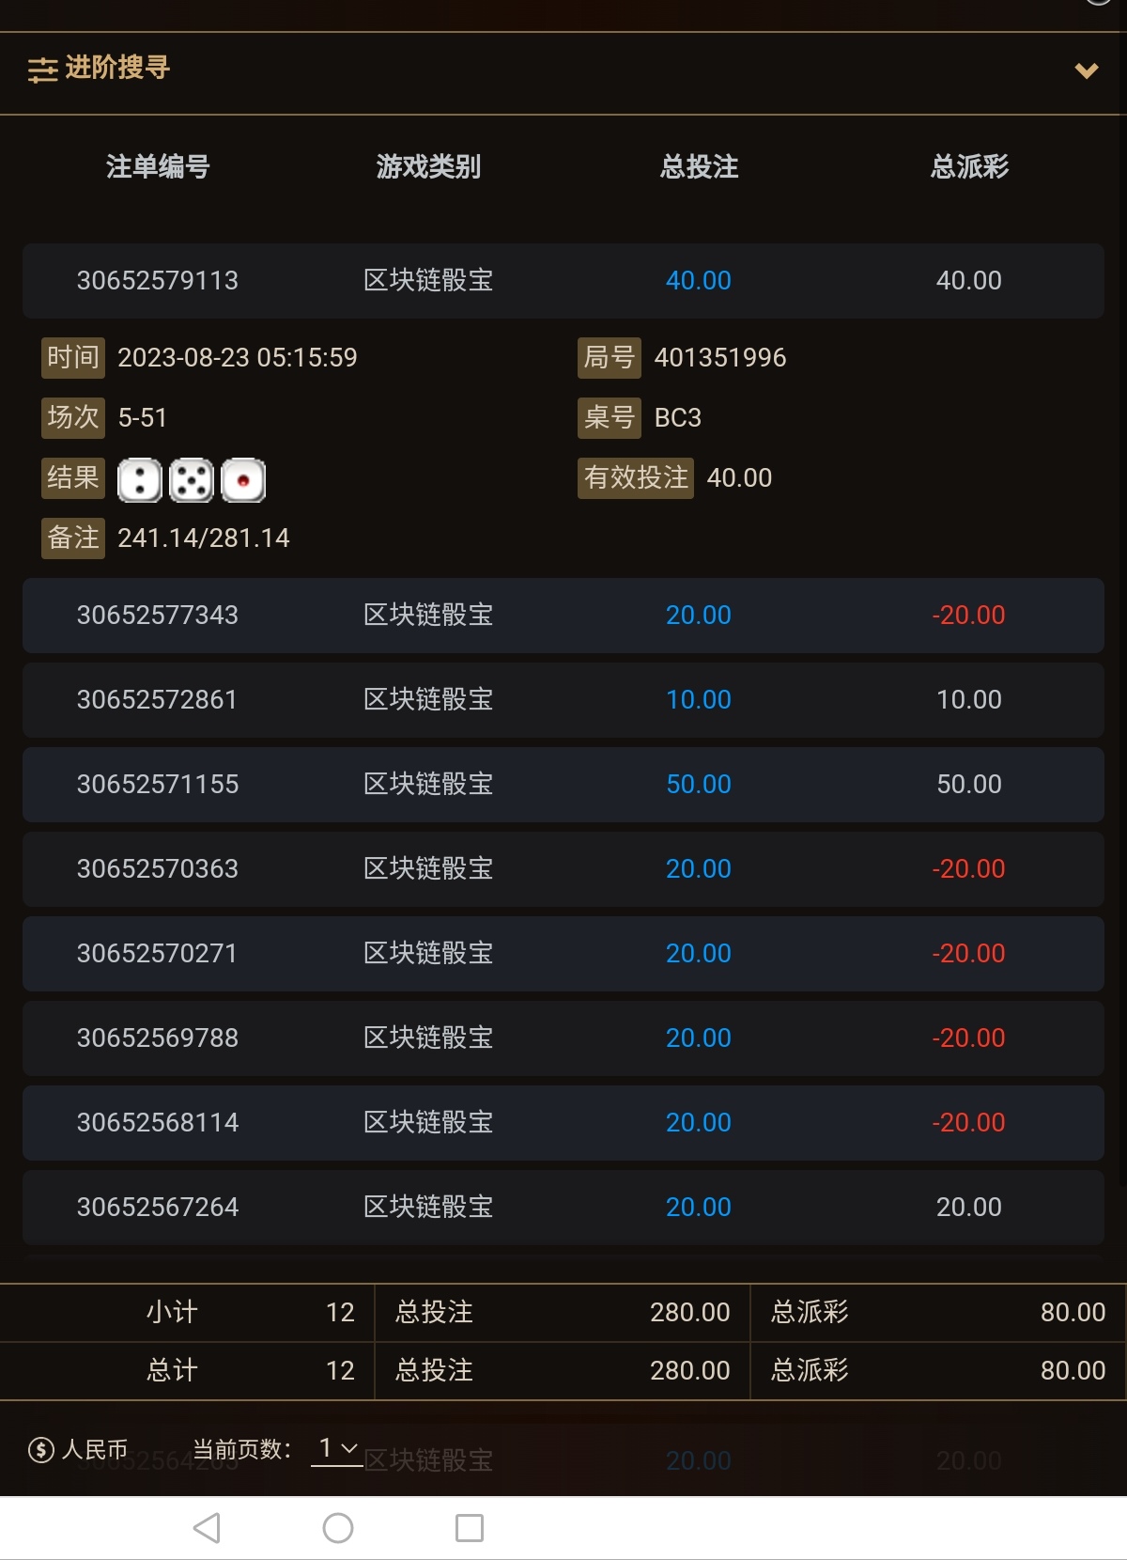Select bet record 30652567264 row
This screenshot has width=1127, height=1560.
(563, 1208)
